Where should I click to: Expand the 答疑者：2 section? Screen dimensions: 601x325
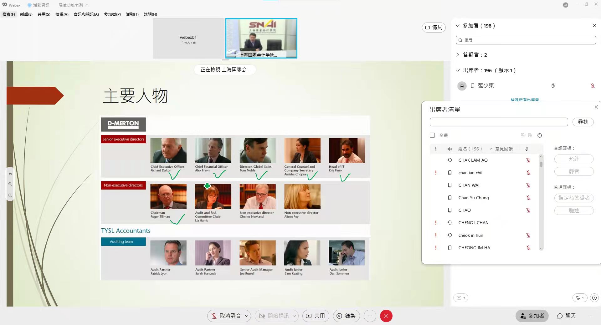458,55
